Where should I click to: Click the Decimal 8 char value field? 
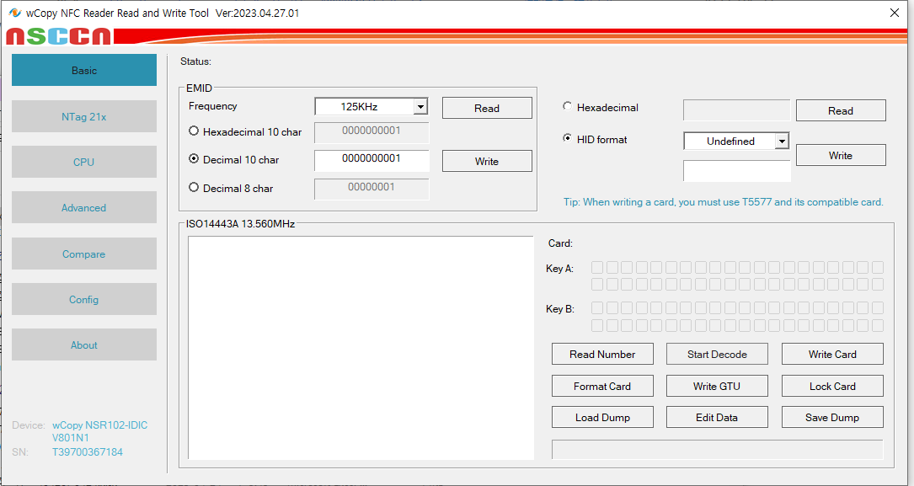(x=371, y=189)
